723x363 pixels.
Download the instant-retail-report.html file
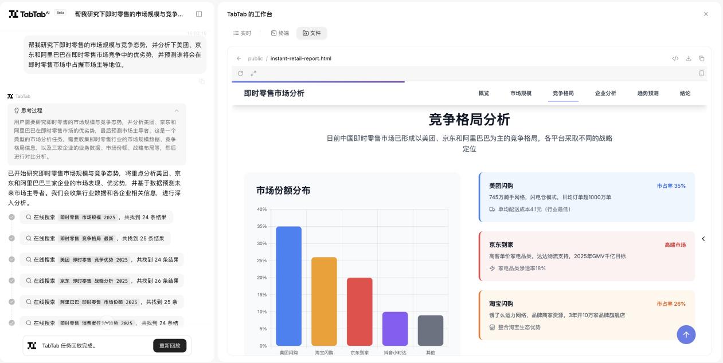(x=689, y=58)
